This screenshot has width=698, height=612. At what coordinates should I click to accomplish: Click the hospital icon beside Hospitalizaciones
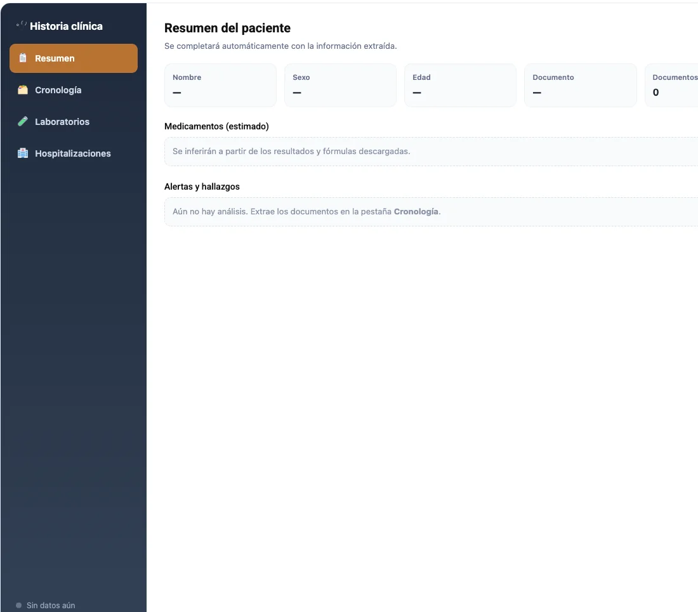[23, 153]
